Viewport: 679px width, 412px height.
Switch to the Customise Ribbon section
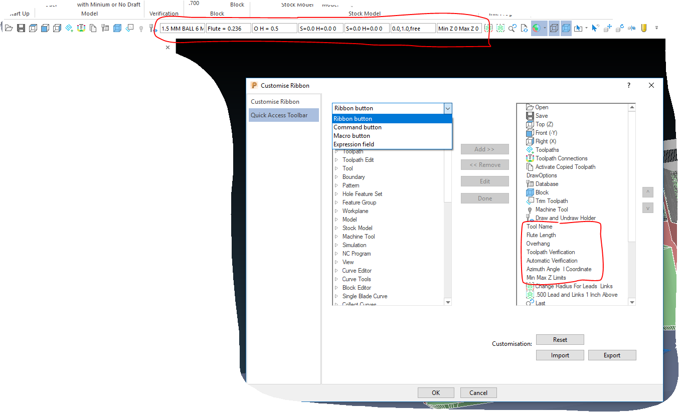point(275,101)
